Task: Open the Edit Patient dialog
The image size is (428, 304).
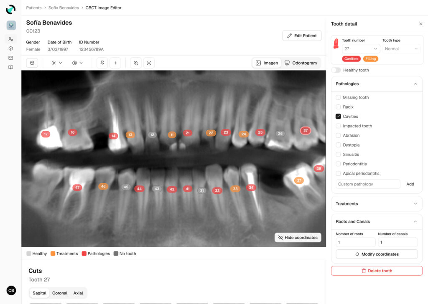Action: (302, 35)
